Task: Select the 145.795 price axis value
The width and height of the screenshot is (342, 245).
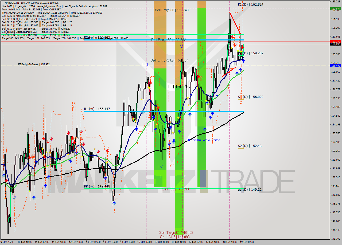Action: [336, 238]
